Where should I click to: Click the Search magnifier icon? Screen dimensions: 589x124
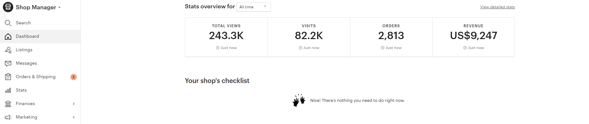8,23
